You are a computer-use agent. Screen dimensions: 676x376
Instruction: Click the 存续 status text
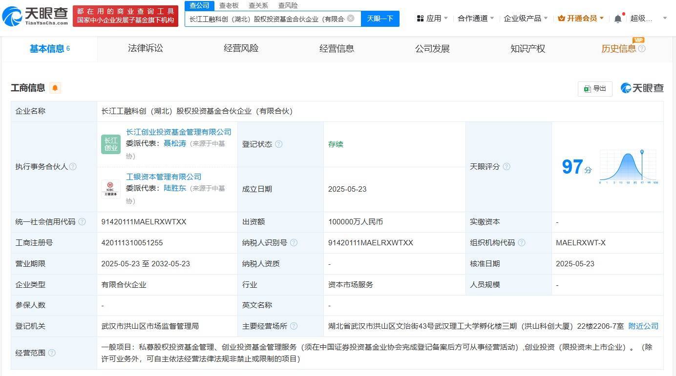pyautogui.click(x=336, y=144)
